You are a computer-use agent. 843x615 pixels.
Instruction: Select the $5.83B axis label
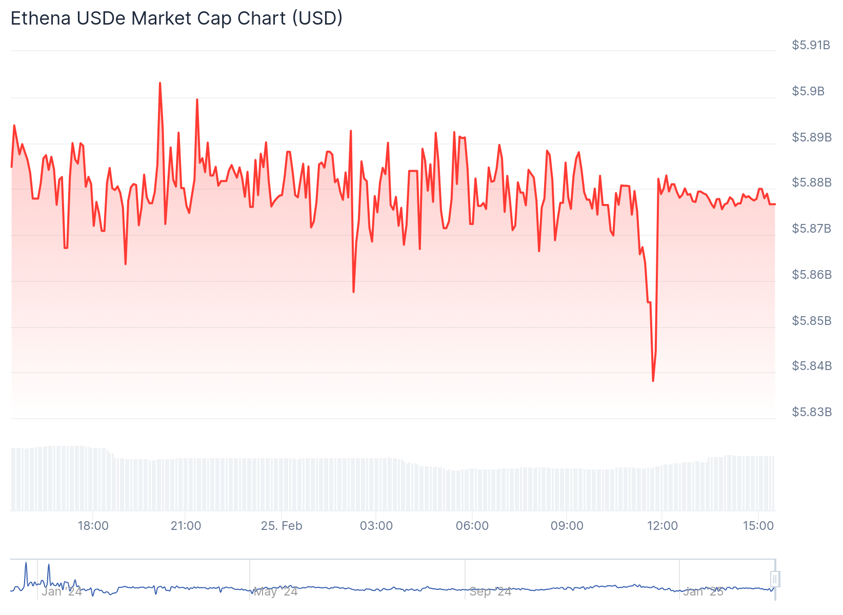[x=812, y=412]
